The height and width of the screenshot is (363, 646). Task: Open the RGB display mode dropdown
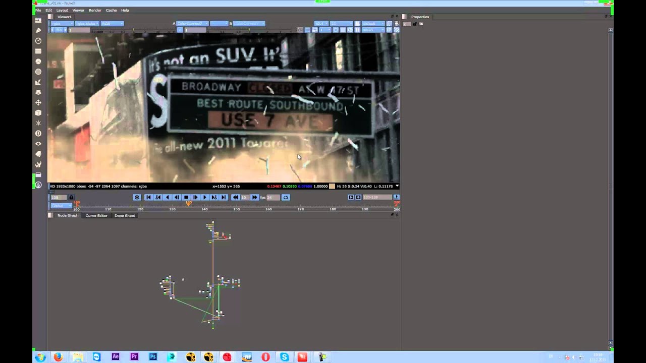click(112, 24)
